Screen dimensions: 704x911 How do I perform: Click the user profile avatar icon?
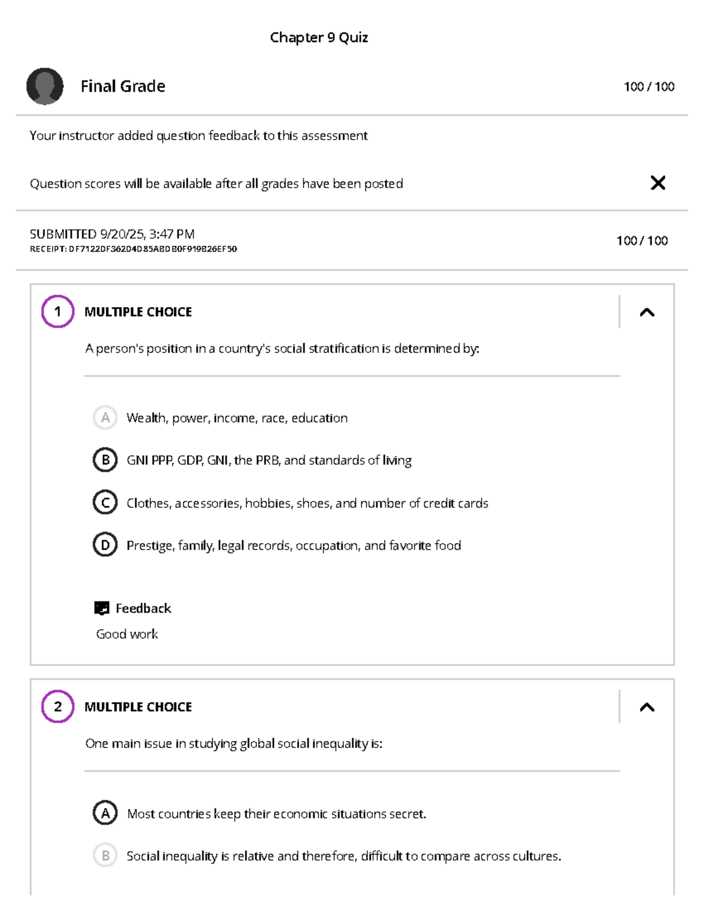point(45,86)
